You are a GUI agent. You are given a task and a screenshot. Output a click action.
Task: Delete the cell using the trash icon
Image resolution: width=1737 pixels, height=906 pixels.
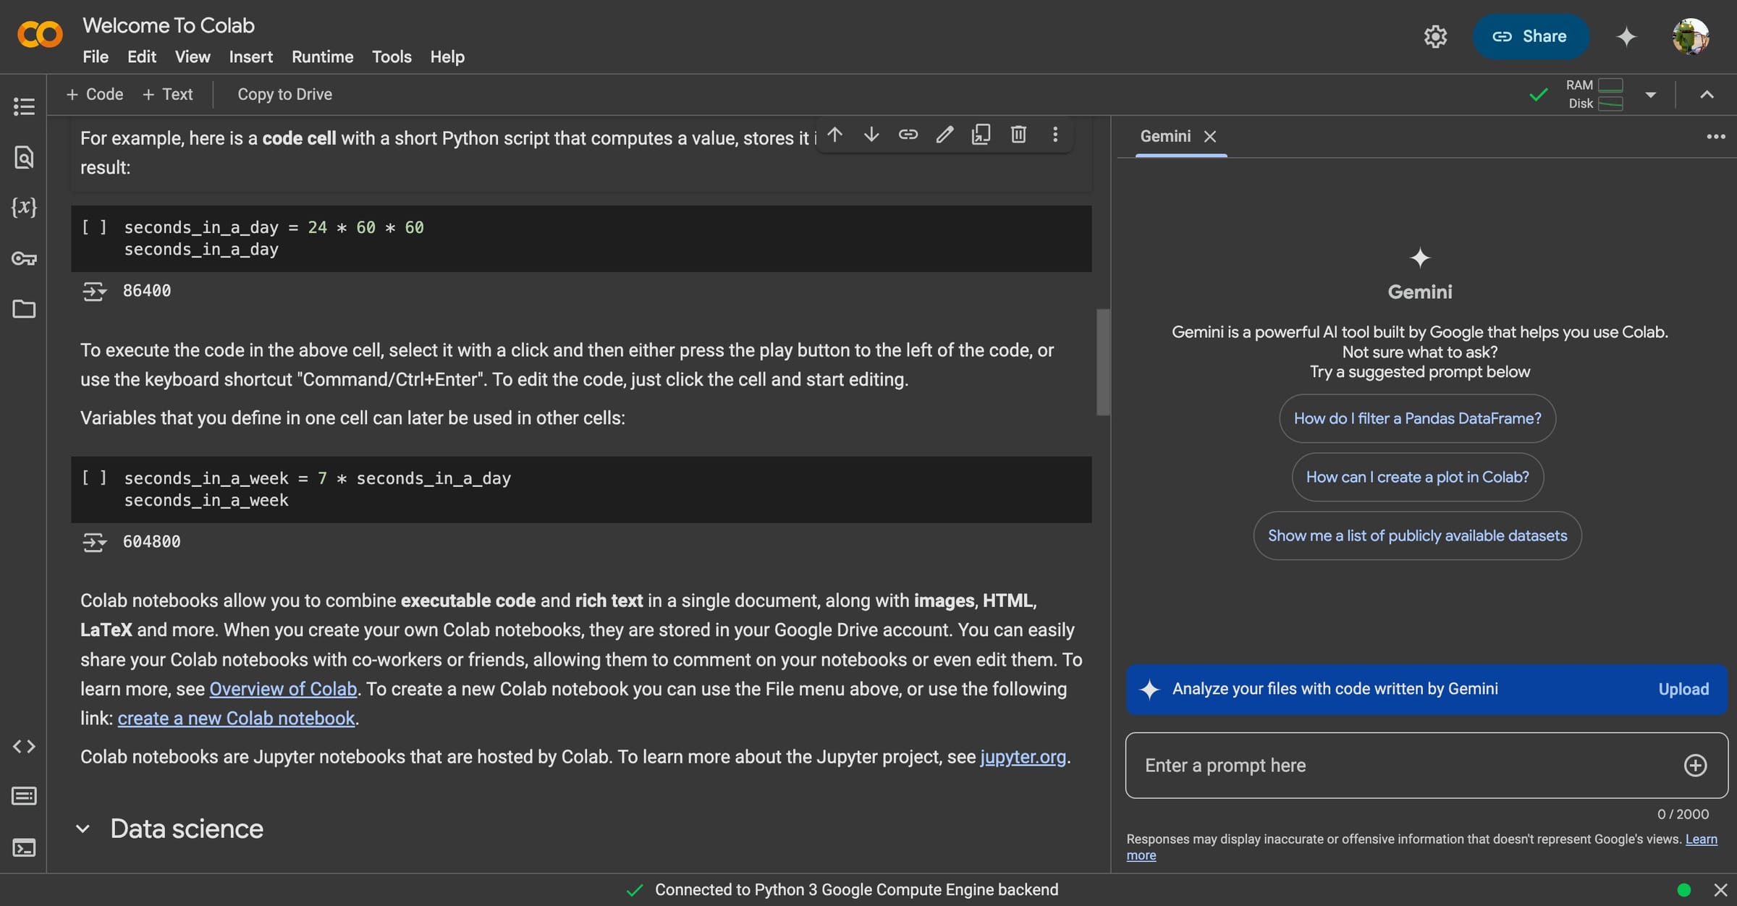(x=1018, y=135)
